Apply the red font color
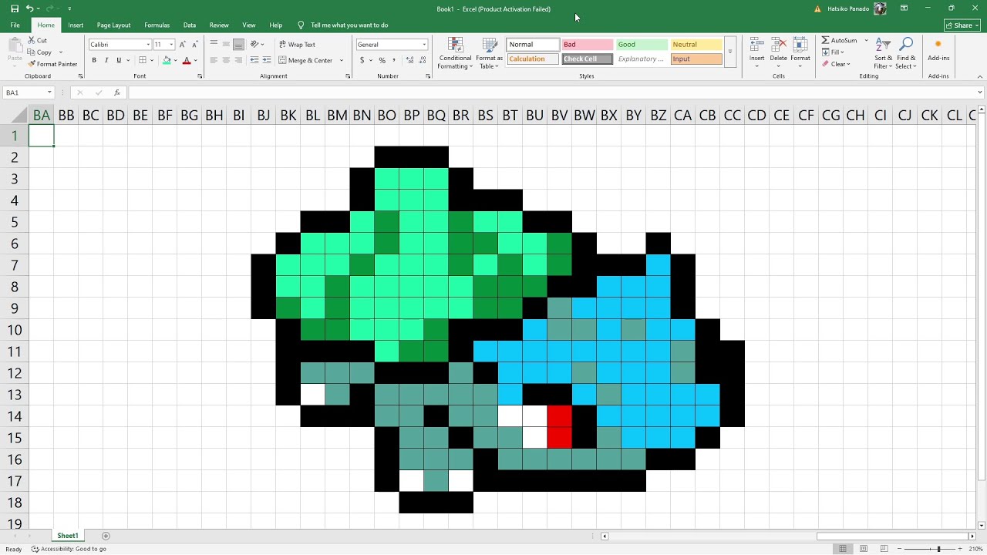This screenshot has height=555, width=987. pos(187,60)
